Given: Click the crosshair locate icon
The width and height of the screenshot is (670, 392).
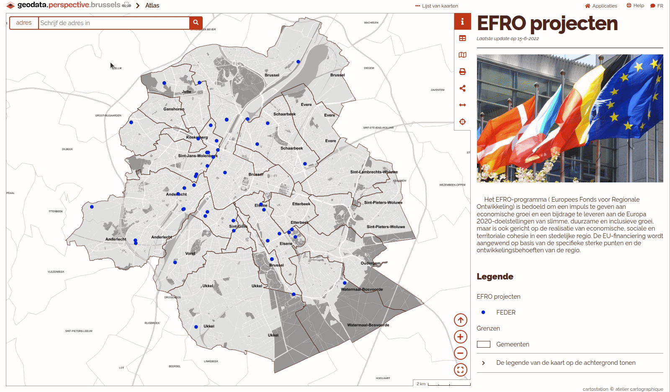Looking at the screenshot, I should click(462, 122).
